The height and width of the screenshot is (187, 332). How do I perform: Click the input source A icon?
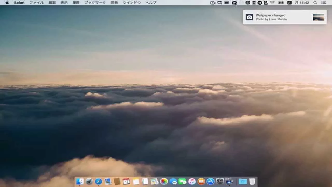click(289, 3)
